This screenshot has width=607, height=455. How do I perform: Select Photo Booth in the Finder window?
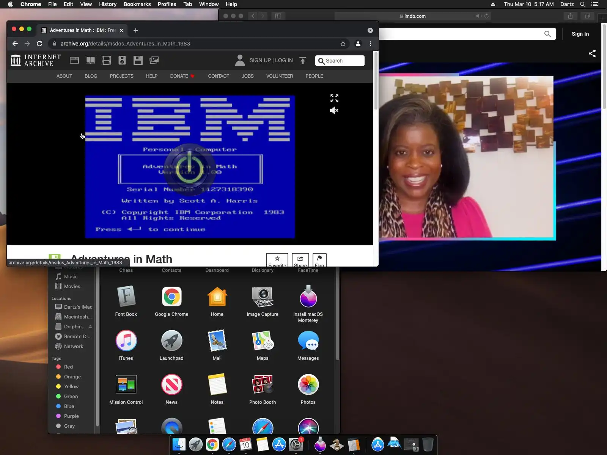pos(263,389)
